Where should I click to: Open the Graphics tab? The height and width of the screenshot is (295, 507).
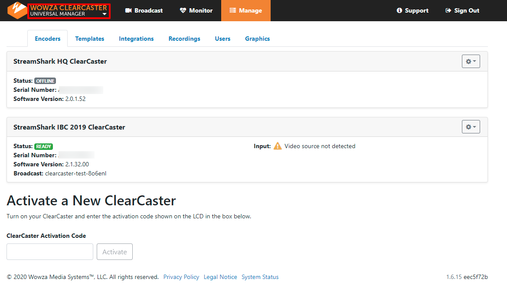257,39
